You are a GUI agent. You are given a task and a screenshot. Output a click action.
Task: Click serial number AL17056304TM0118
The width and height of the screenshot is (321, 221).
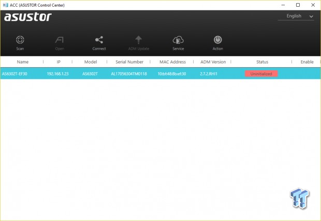129,74
